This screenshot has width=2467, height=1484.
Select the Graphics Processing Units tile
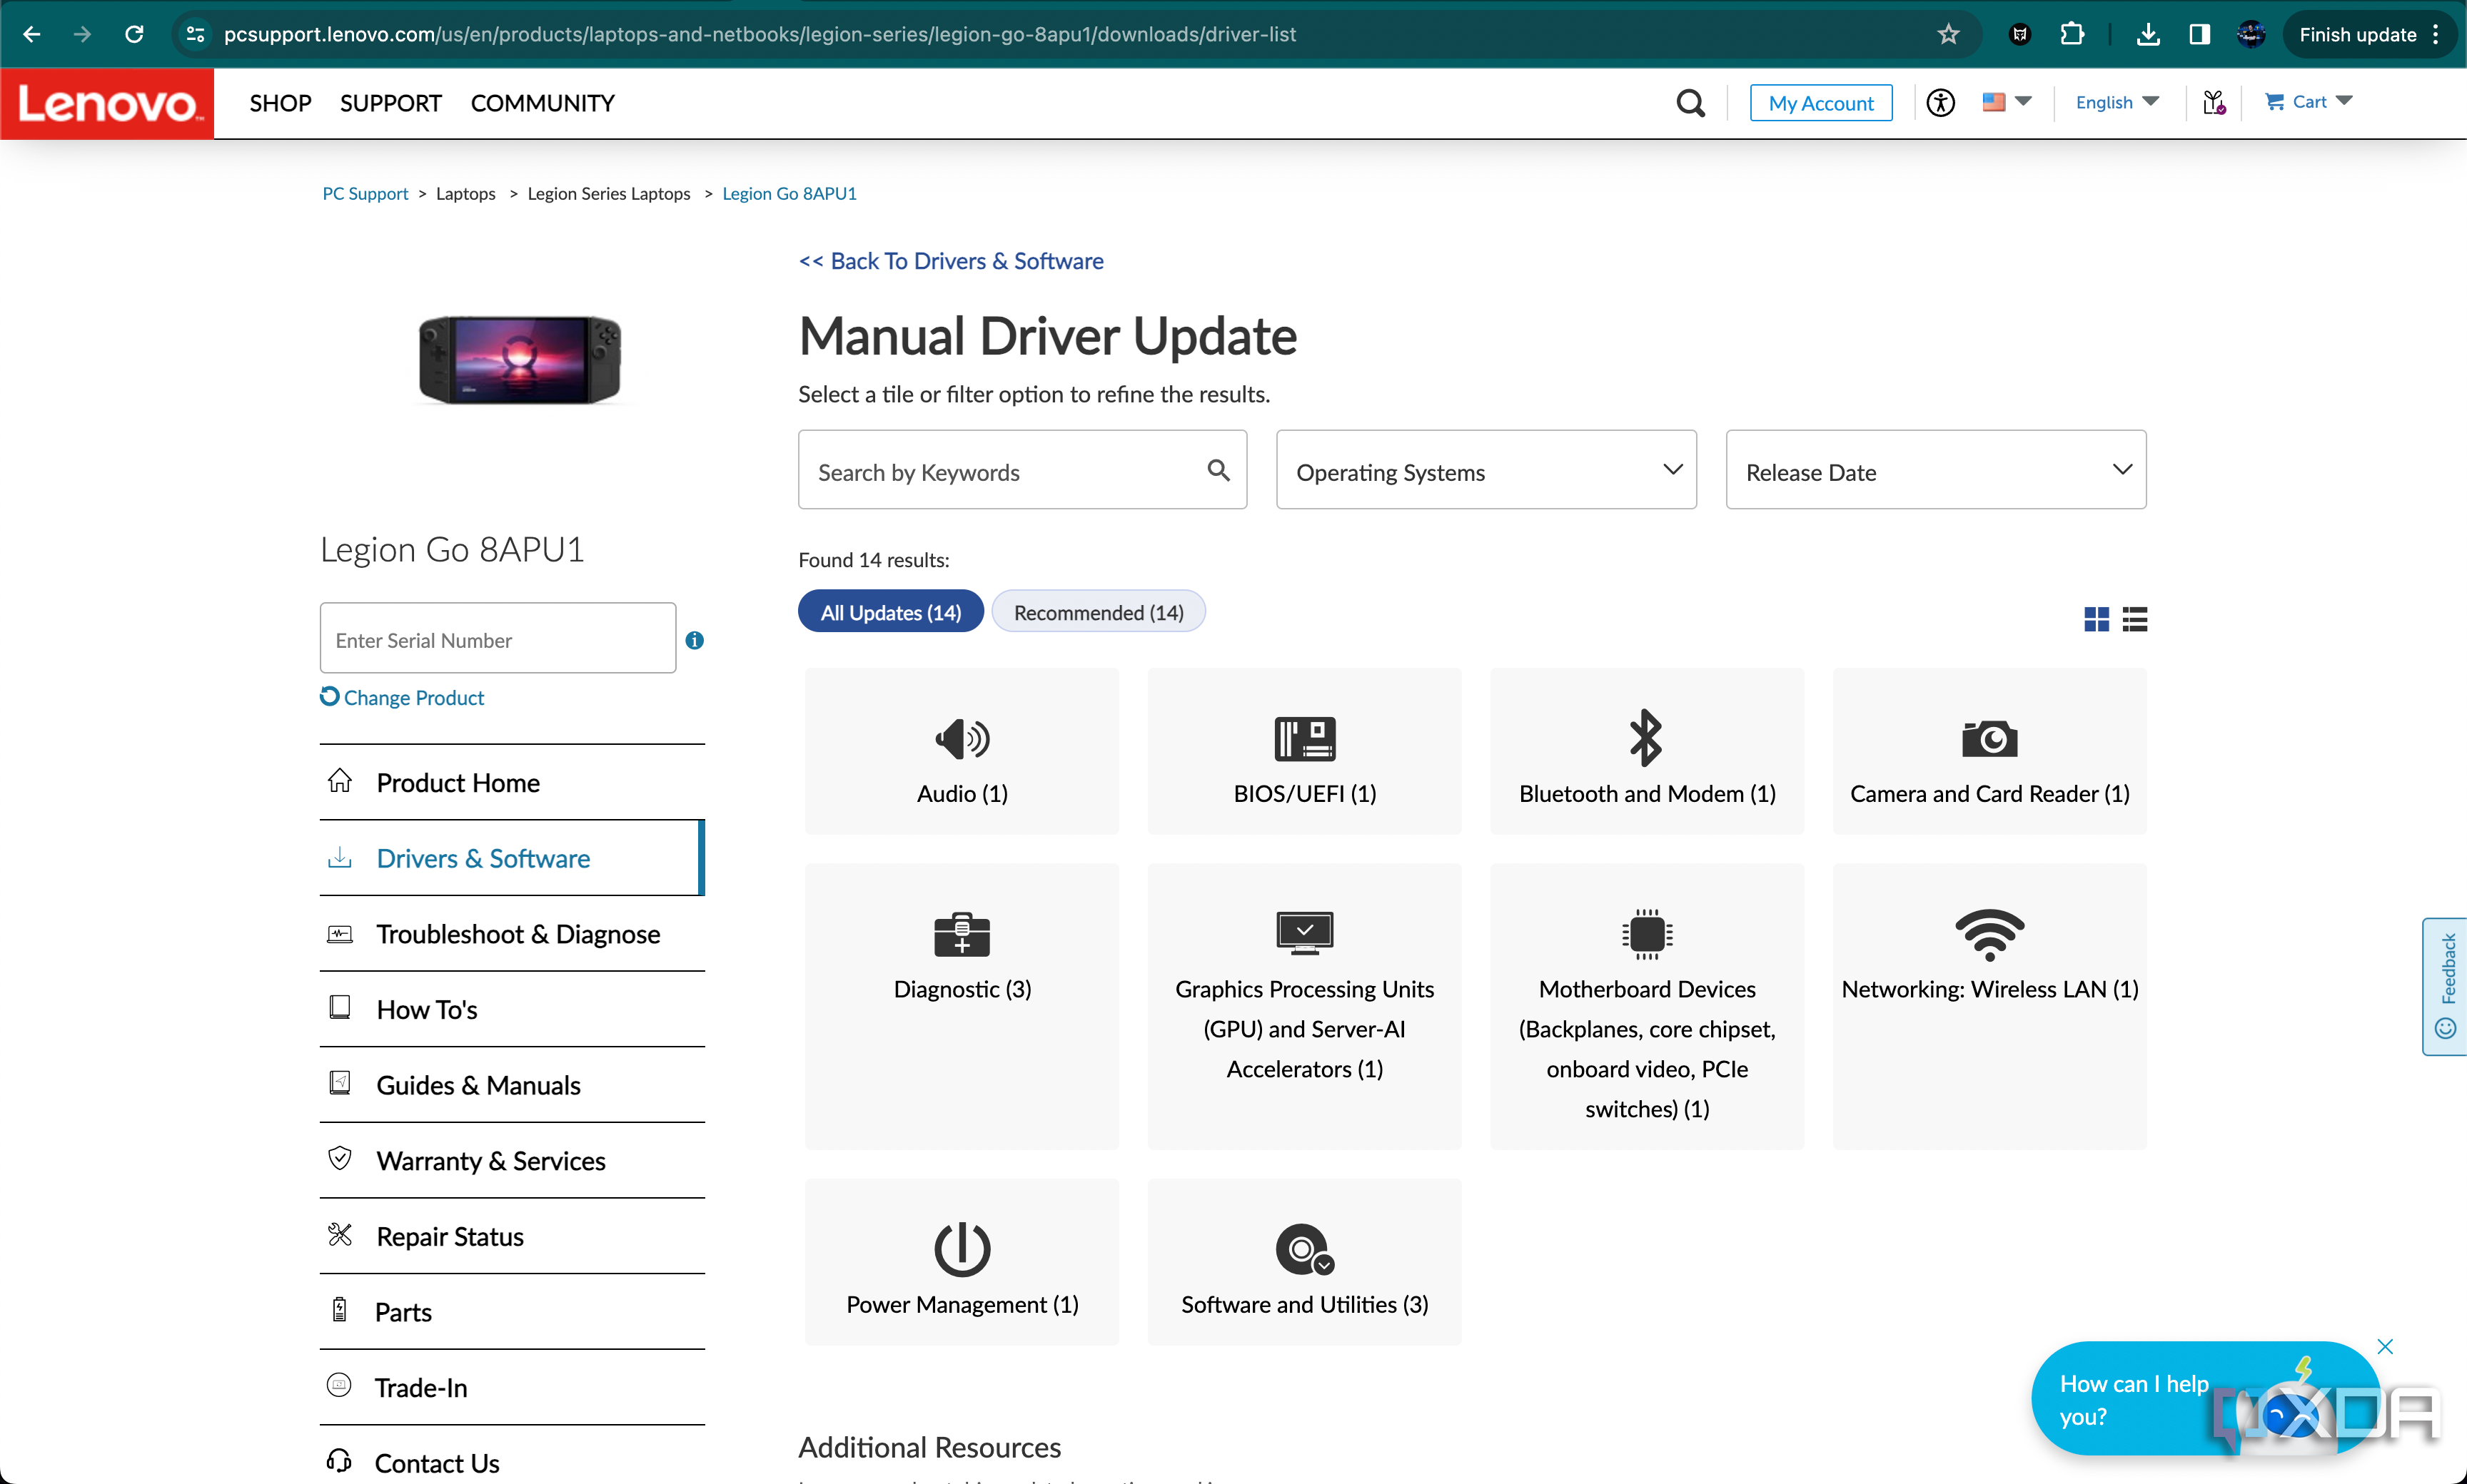(1305, 1006)
